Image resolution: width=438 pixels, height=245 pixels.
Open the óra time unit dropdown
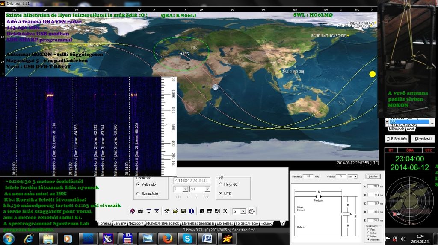[x=207, y=189]
